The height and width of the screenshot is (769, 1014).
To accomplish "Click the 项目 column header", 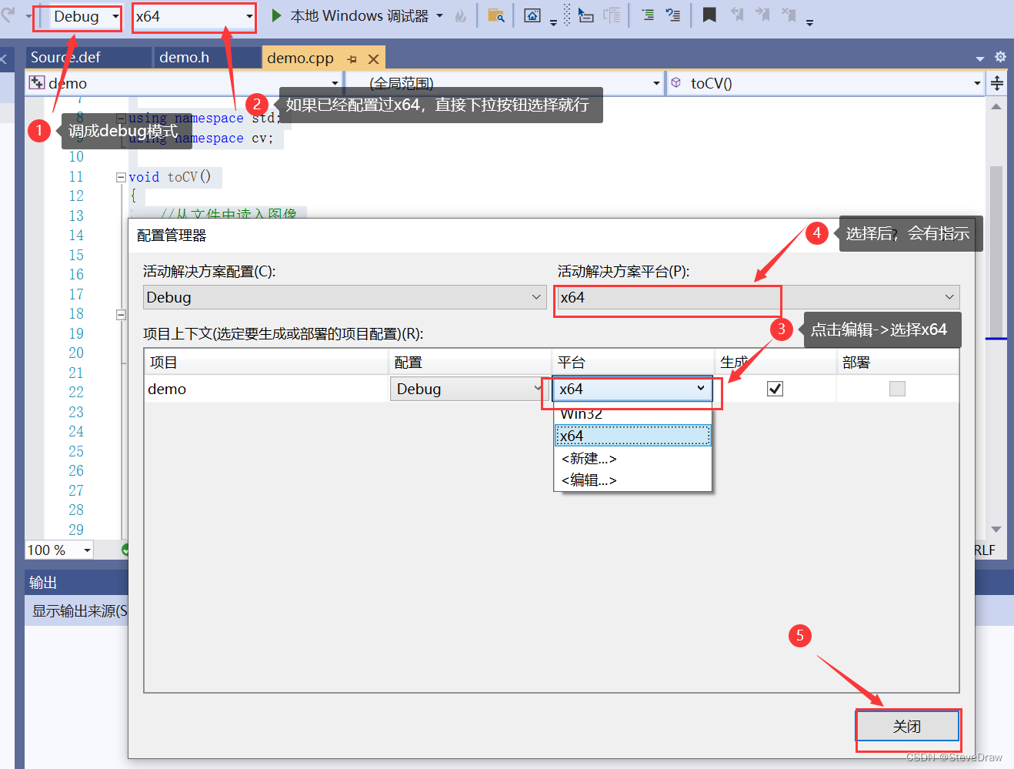I will (266, 363).
